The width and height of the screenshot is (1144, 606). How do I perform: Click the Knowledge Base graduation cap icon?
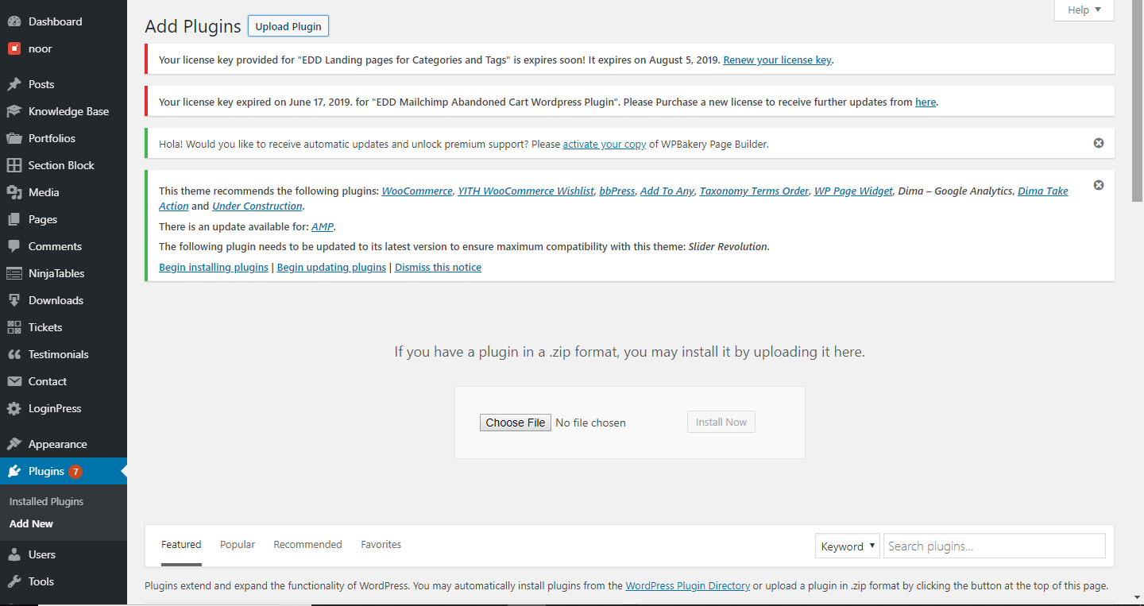[x=14, y=111]
